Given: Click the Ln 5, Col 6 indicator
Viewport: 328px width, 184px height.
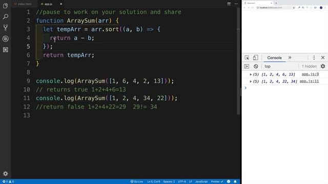Looking at the screenshot, I should click(x=154, y=181).
